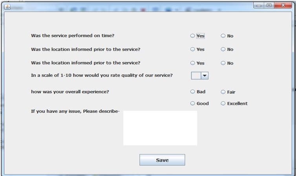Image resolution: width=296 pixels, height=176 pixels.
Task: Choose Yes for the first location informed question
Action: click(x=193, y=49)
